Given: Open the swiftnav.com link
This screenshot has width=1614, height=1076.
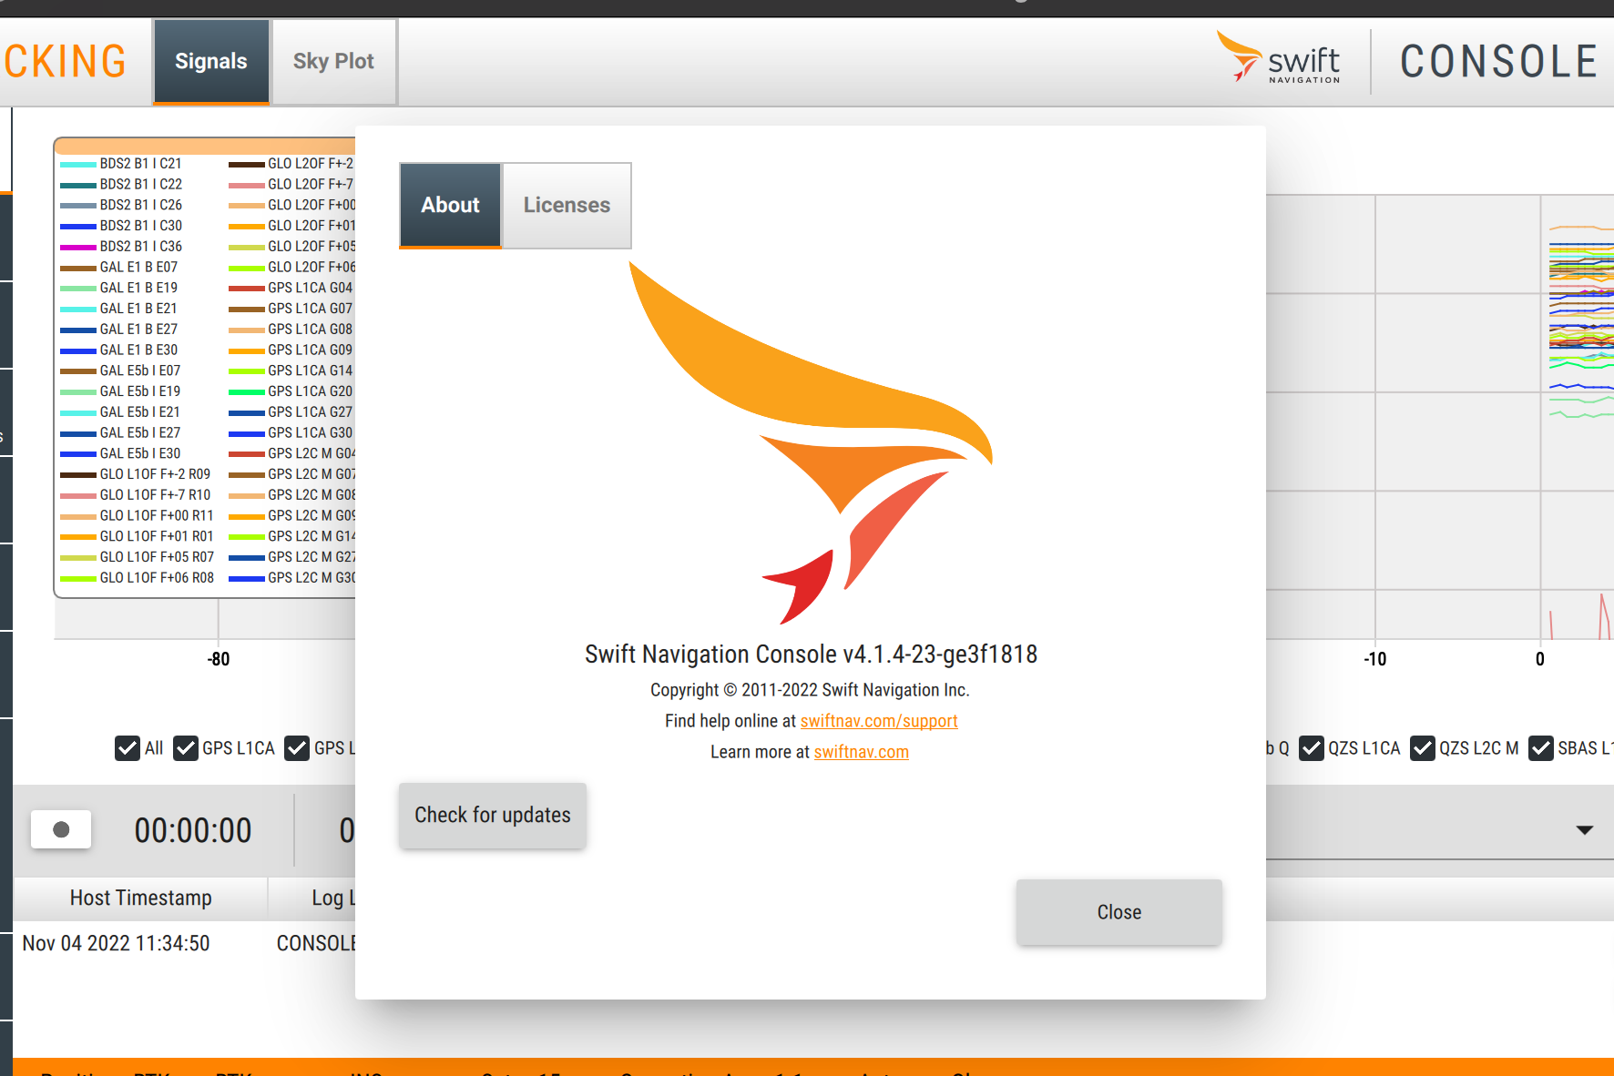Looking at the screenshot, I should (862, 752).
